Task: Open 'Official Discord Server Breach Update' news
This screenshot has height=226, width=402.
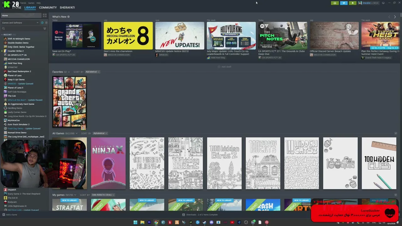Action: (x=330, y=51)
